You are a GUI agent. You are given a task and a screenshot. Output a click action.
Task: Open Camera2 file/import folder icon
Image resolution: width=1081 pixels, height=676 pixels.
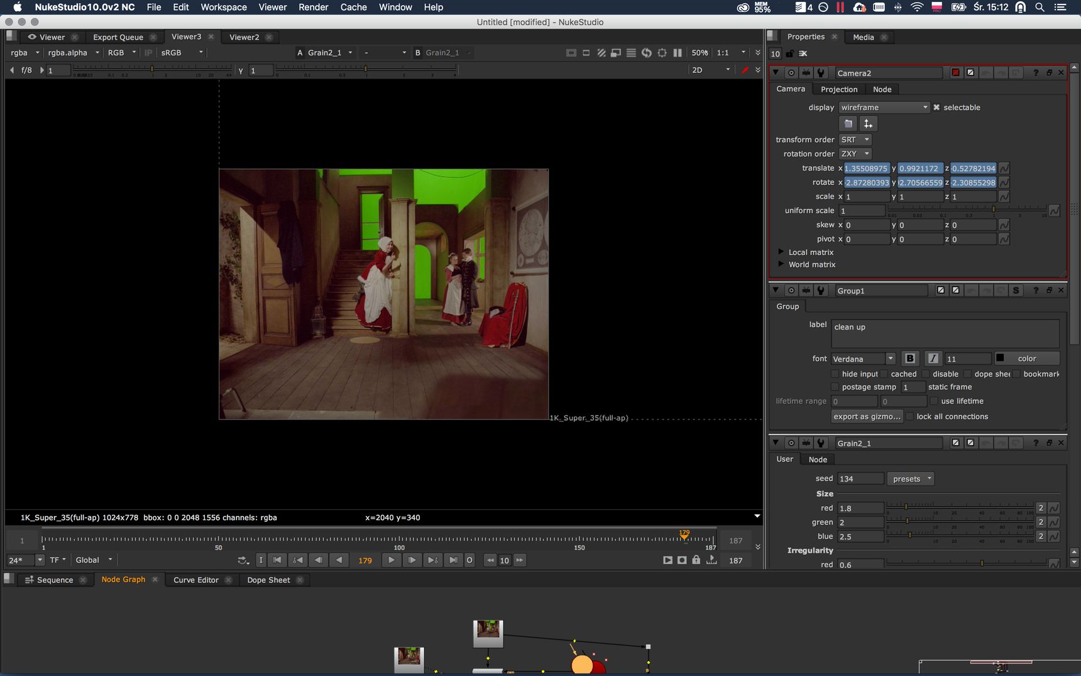click(x=848, y=124)
